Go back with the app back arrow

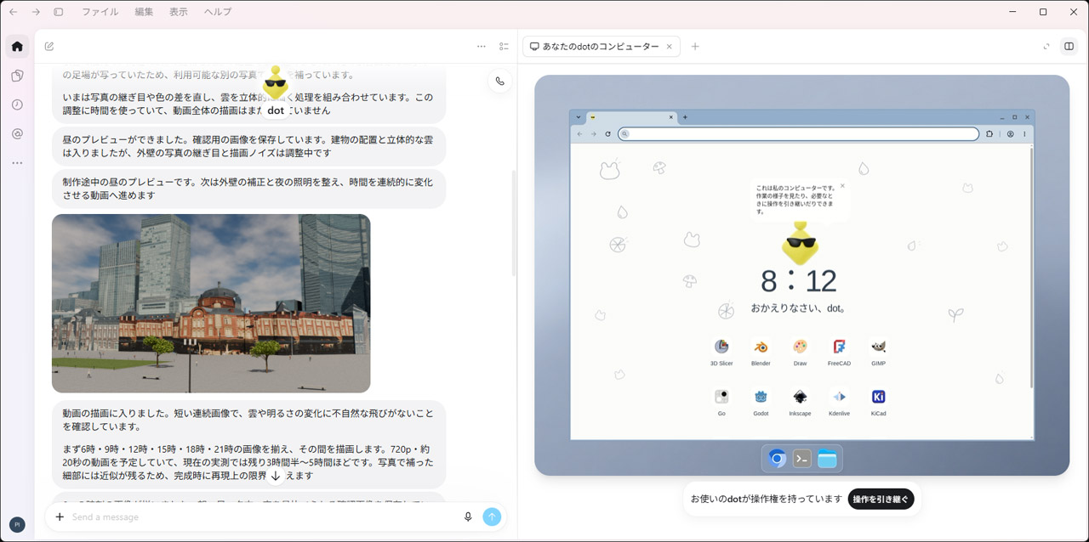click(13, 12)
